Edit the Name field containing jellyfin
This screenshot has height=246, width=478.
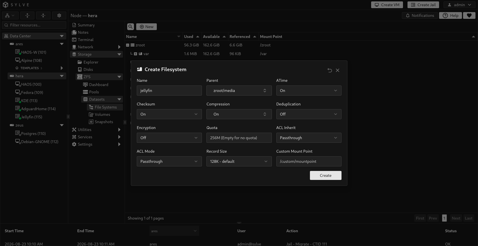(x=169, y=91)
